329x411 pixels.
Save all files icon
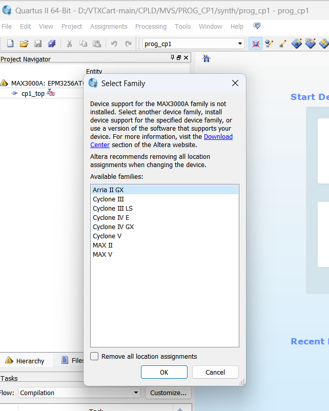[x=52, y=44]
